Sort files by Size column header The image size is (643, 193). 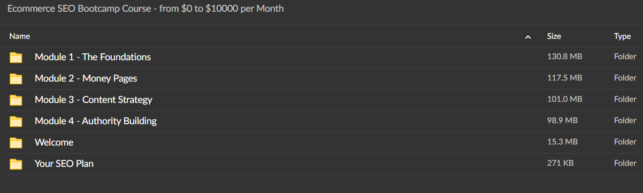(x=554, y=36)
